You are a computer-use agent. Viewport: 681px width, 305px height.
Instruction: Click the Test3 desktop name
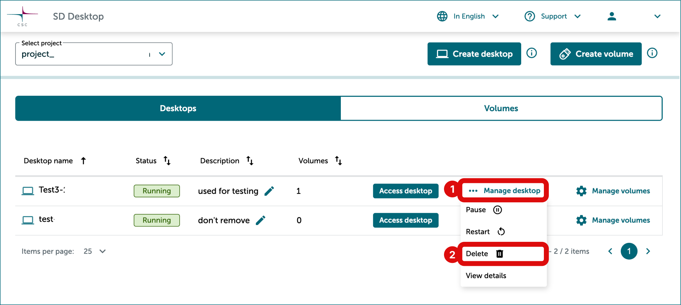pos(52,190)
